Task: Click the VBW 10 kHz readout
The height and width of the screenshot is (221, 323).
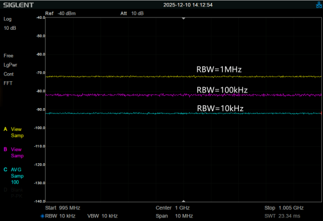Action: click(x=102, y=216)
